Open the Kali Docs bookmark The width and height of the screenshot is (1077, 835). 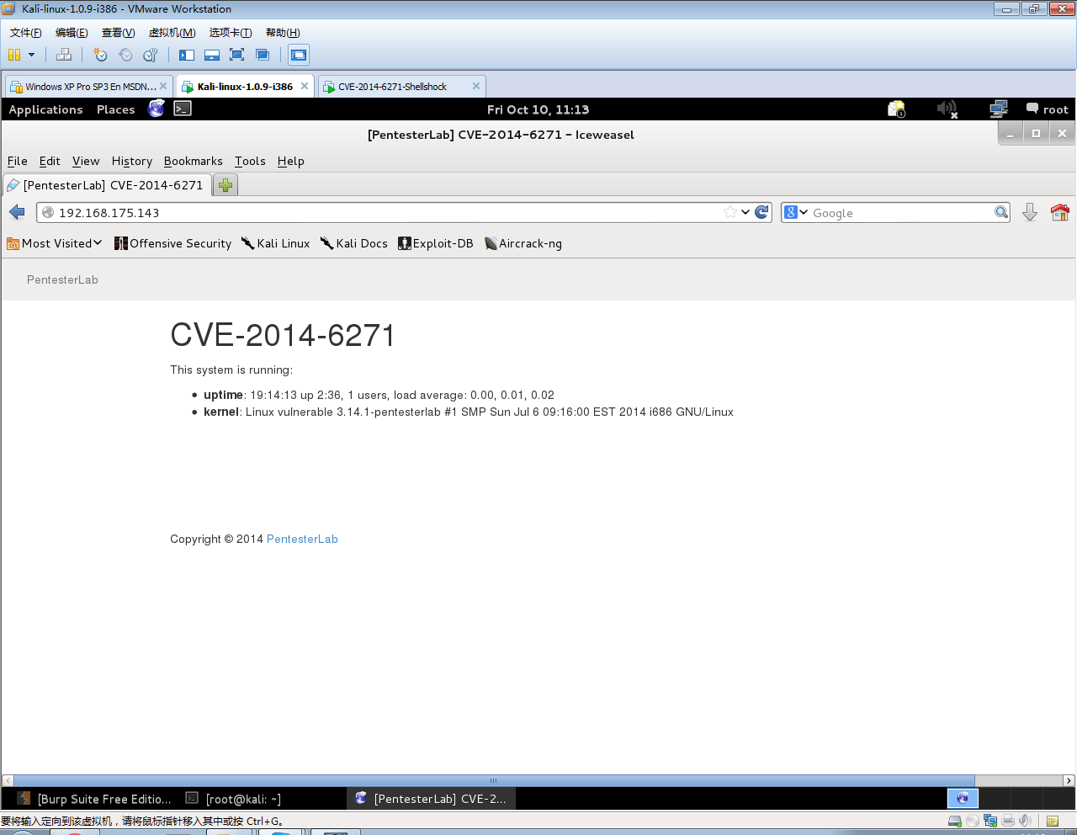[x=354, y=243]
